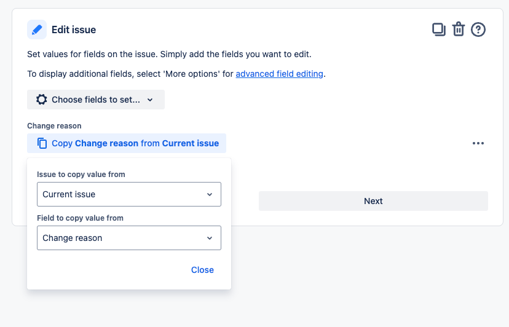
Task: Open the Change reason field select box
Action: (129, 238)
